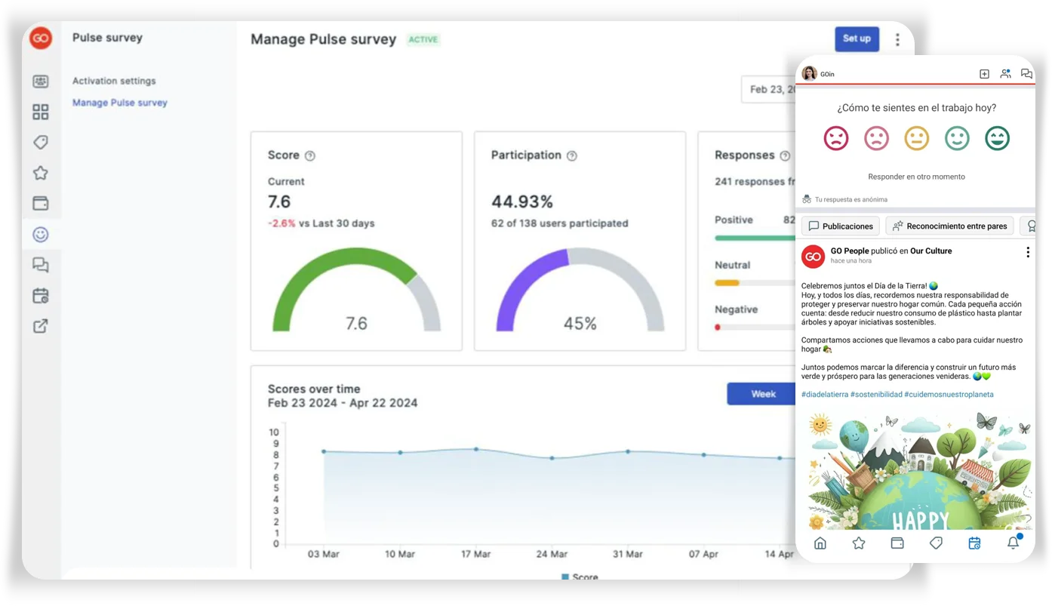This screenshot has width=1052, height=606.
Task: Switch to Reconocimiento entre pares tab
Action: click(949, 226)
